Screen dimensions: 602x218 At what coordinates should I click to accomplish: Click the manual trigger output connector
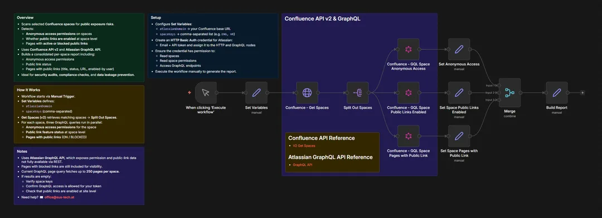tap(217, 93)
